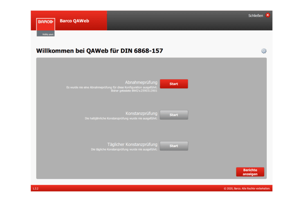Click the version number 1.3.2
This screenshot has width=303, height=202.
[x=35, y=189]
